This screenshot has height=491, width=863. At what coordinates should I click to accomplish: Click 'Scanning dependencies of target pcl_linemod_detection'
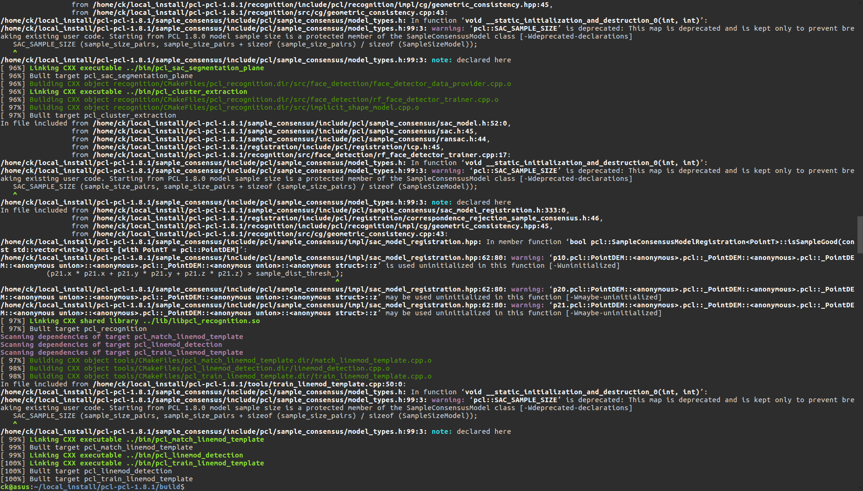tap(111, 345)
